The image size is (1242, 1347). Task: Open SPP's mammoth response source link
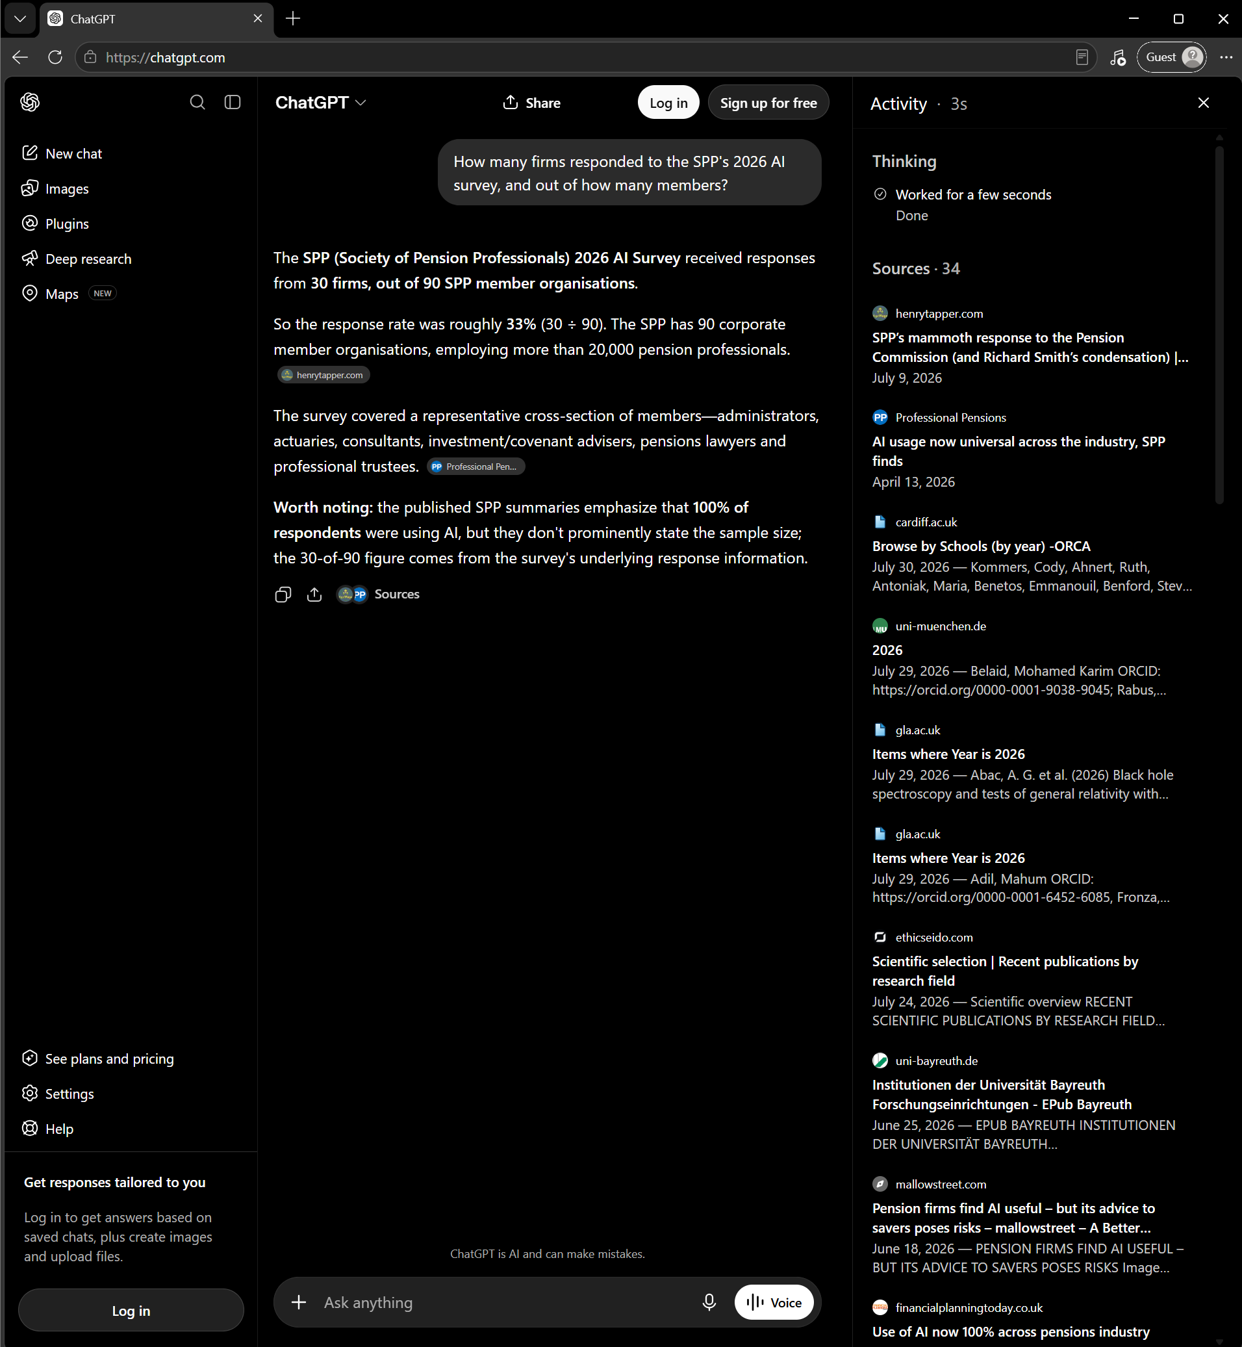click(1030, 347)
